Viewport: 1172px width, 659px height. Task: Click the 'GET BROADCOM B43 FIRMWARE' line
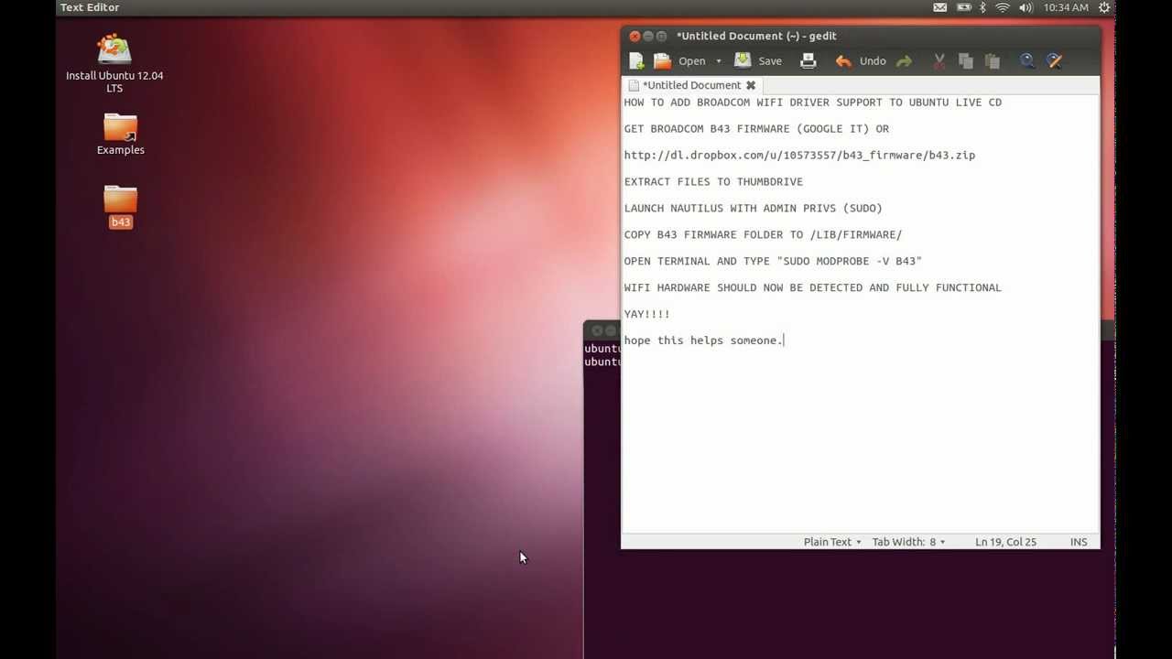pos(756,129)
